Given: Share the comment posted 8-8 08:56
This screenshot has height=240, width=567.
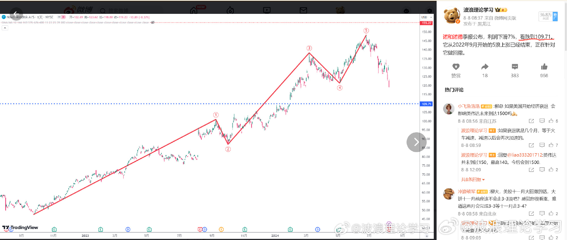Looking at the screenshot, I should coord(531,121).
